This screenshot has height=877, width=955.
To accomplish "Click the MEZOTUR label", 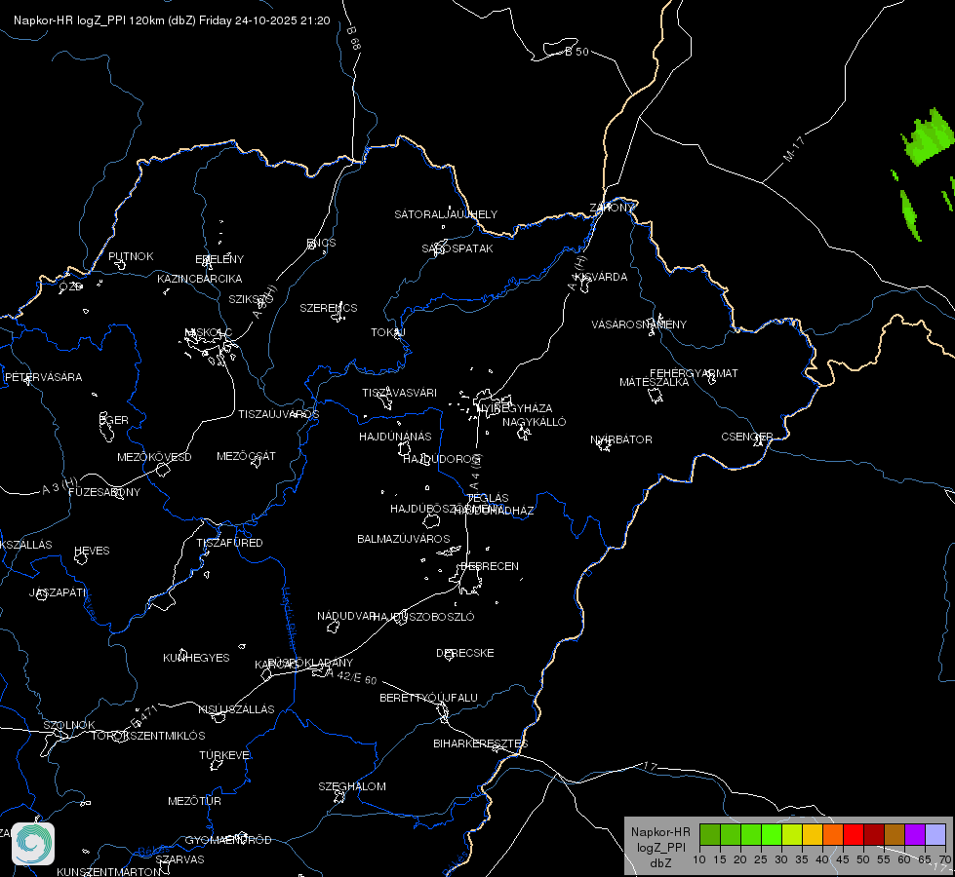I will tap(194, 801).
